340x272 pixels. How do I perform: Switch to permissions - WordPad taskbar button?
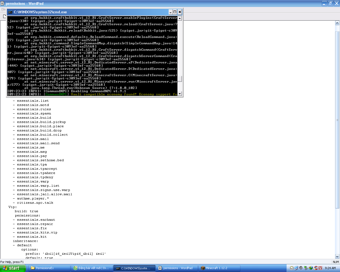click(177, 268)
